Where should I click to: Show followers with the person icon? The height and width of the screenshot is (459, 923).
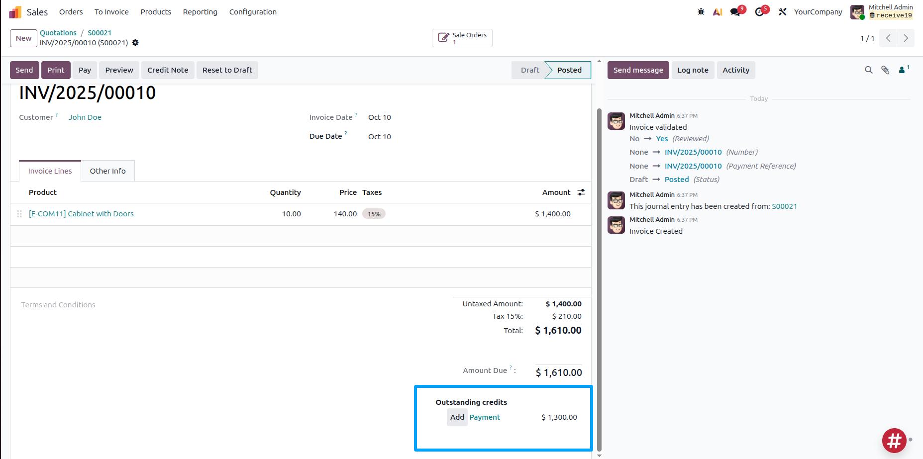pyautogui.click(x=904, y=70)
